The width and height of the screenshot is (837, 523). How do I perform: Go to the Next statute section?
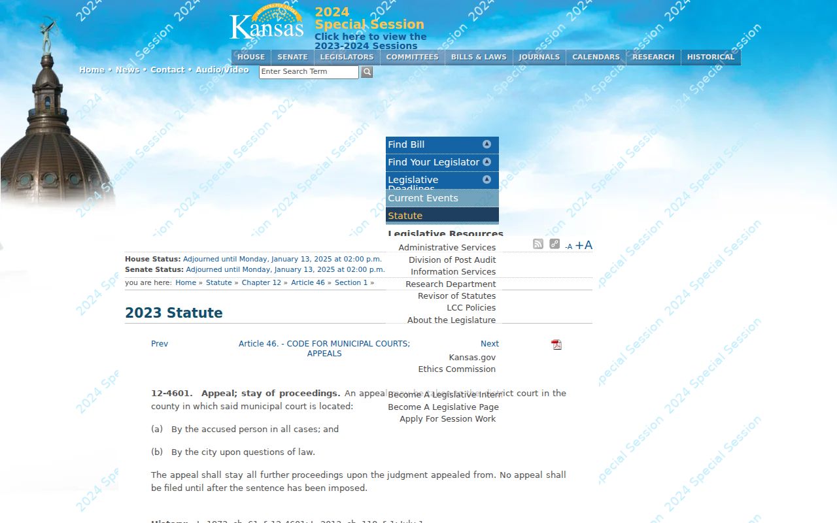489,344
